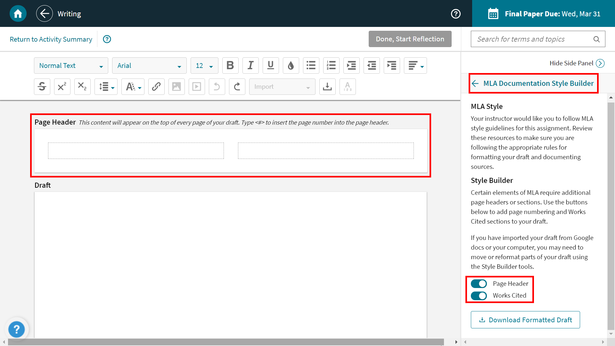Viewport: 615px width, 346px height.
Task: Insert a hyperlink
Action: pyautogui.click(x=156, y=86)
